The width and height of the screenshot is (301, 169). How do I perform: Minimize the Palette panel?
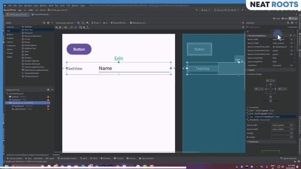[x=52, y=23]
